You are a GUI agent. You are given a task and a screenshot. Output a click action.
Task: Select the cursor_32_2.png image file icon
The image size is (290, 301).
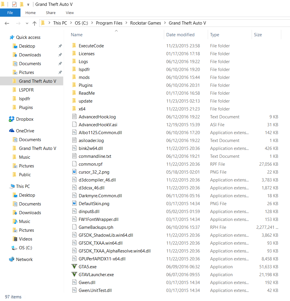(x=74, y=172)
